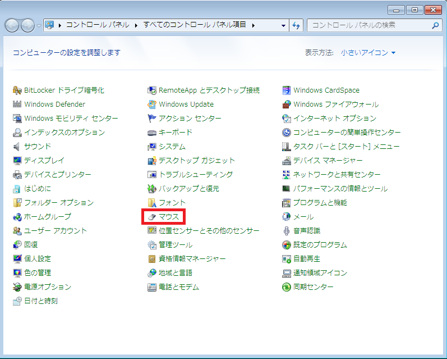Open the はじめに link
Viewport: 447px width, 359px height.
[x=38, y=189]
